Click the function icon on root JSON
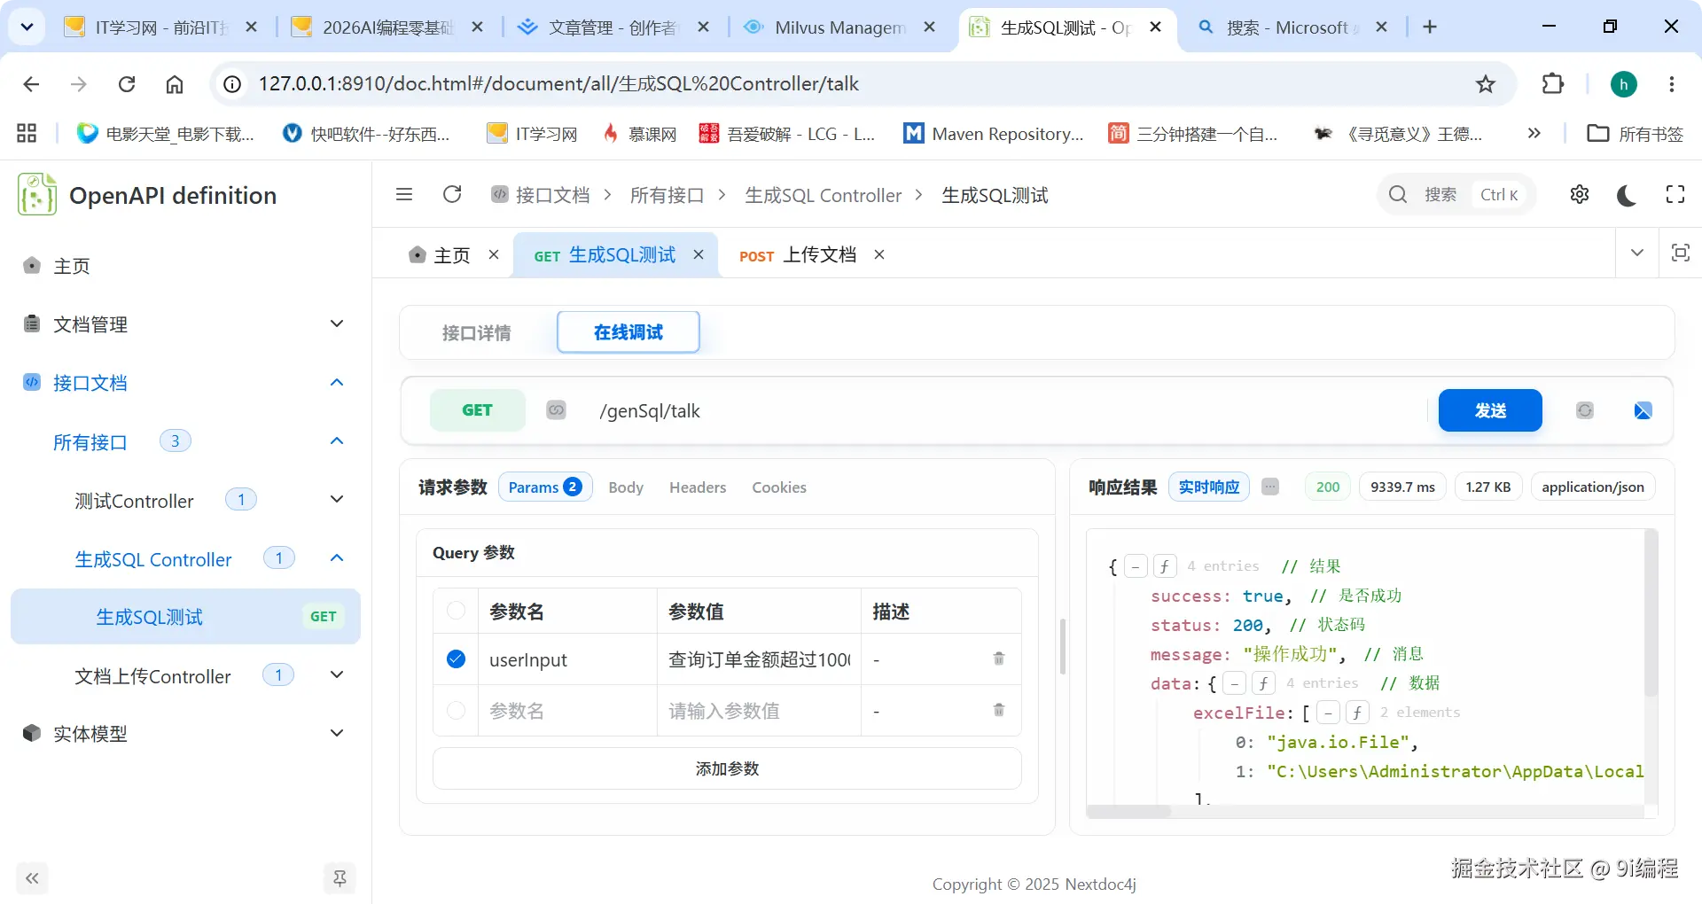This screenshot has width=1702, height=904. (1165, 566)
